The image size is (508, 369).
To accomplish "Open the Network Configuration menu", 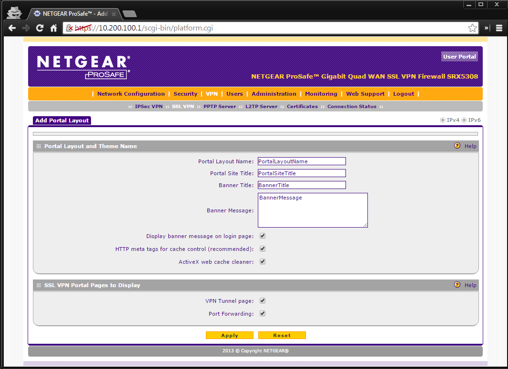I will click(x=131, y=94).
